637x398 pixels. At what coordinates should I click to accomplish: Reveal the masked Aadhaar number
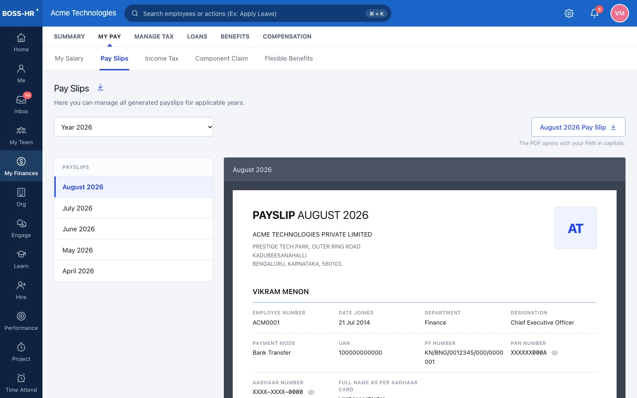click(x=311, y=392)
